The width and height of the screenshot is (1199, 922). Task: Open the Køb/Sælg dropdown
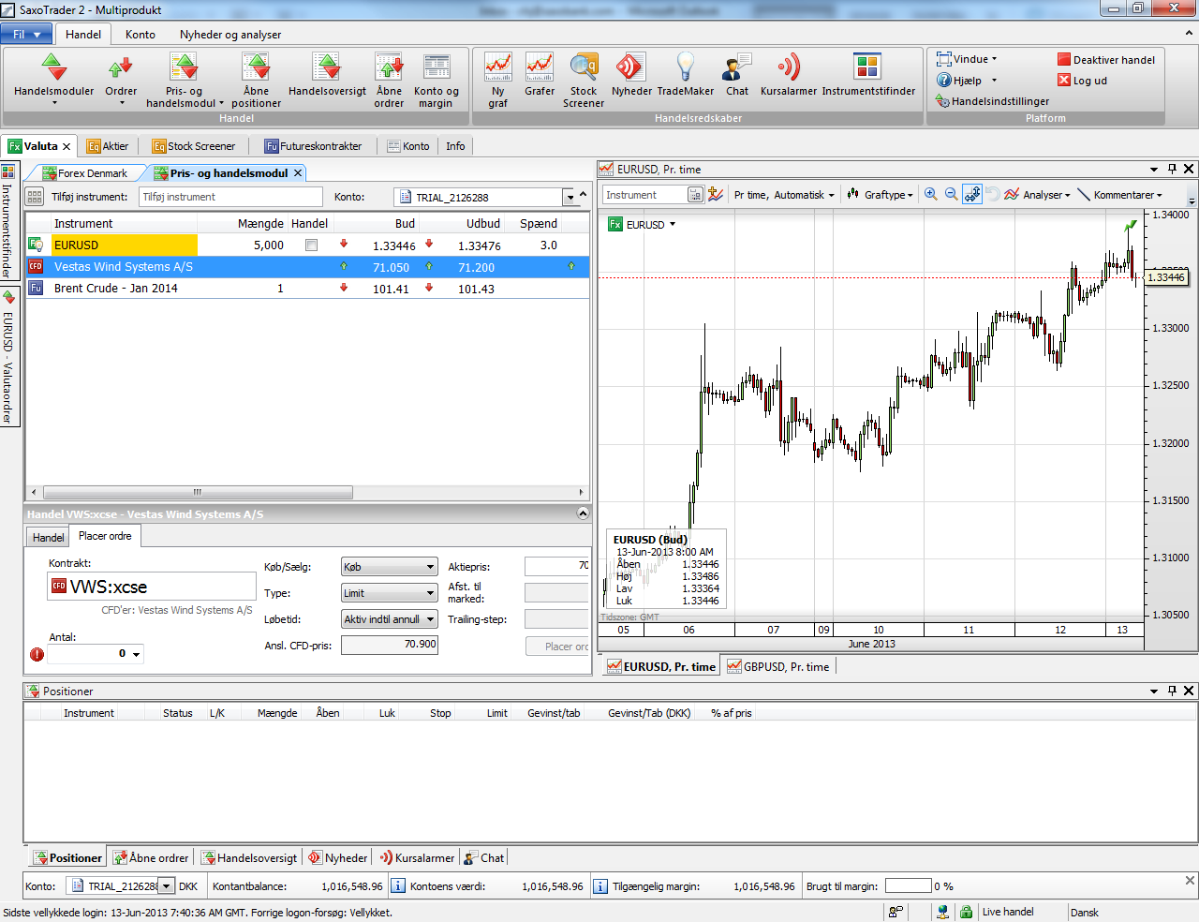tap(389, 567)
